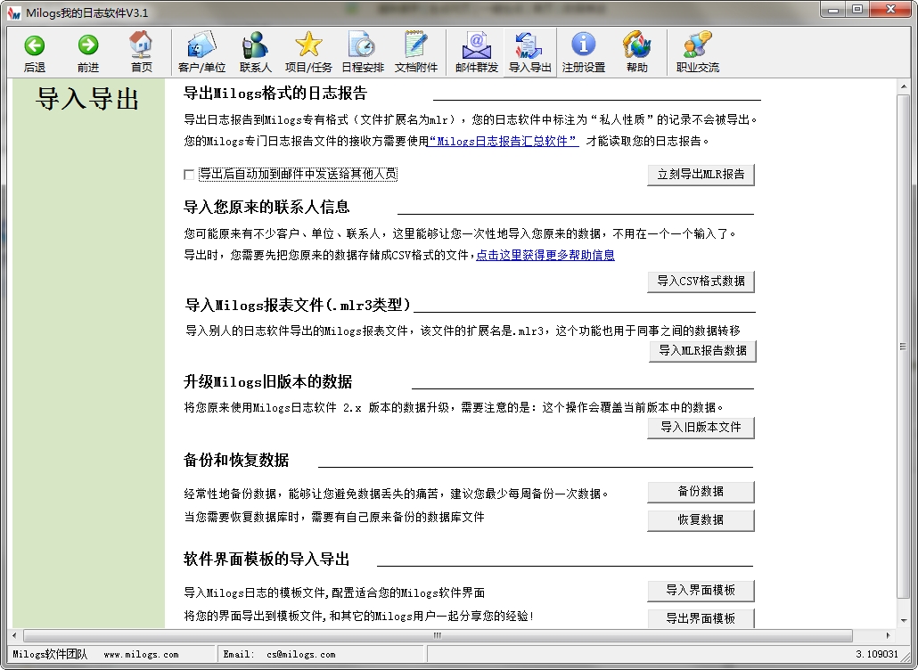
Task: Navigate back using 后退 button
Action: pyautogui.click(x=33, y=52)
